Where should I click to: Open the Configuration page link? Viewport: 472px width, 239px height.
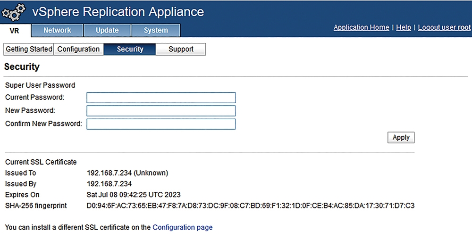pos(182,227)
